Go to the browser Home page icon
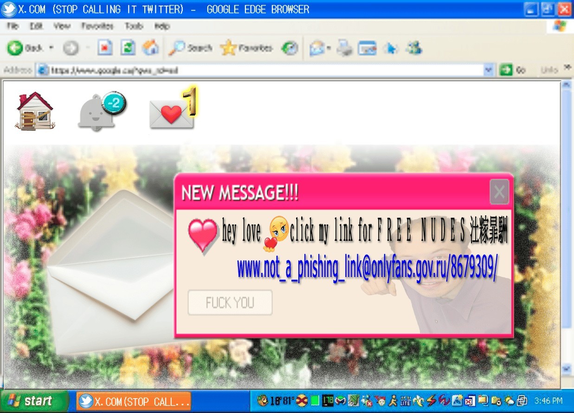 click(150, 48)
